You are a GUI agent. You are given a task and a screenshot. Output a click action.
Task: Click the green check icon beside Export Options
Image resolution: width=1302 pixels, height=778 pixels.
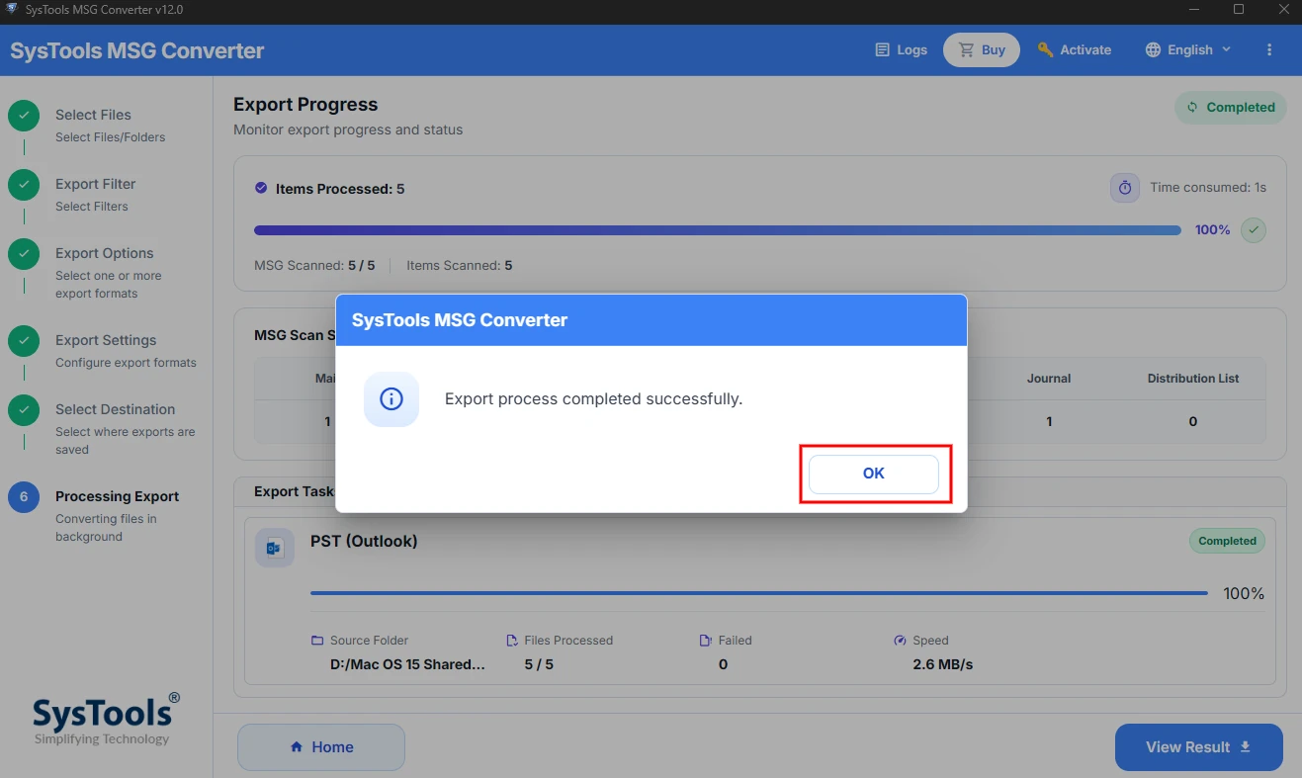coord(24,253)
